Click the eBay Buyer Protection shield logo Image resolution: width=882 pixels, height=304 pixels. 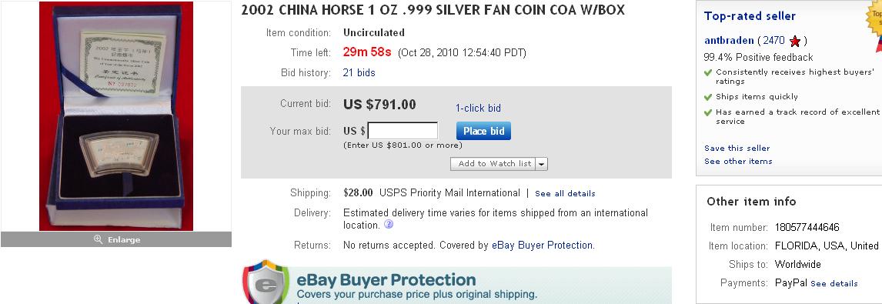(266, 282)
